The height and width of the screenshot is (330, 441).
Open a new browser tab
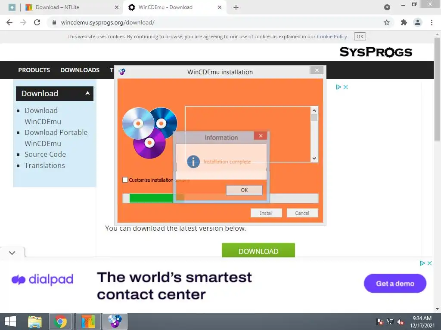[236, 7]
